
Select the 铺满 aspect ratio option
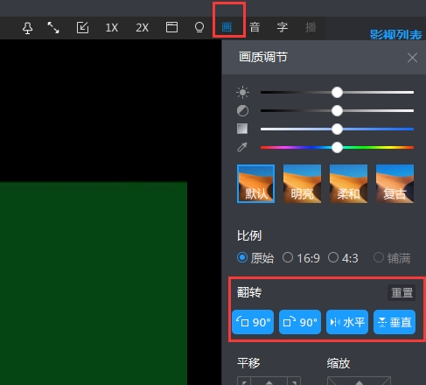coord(392,258)
